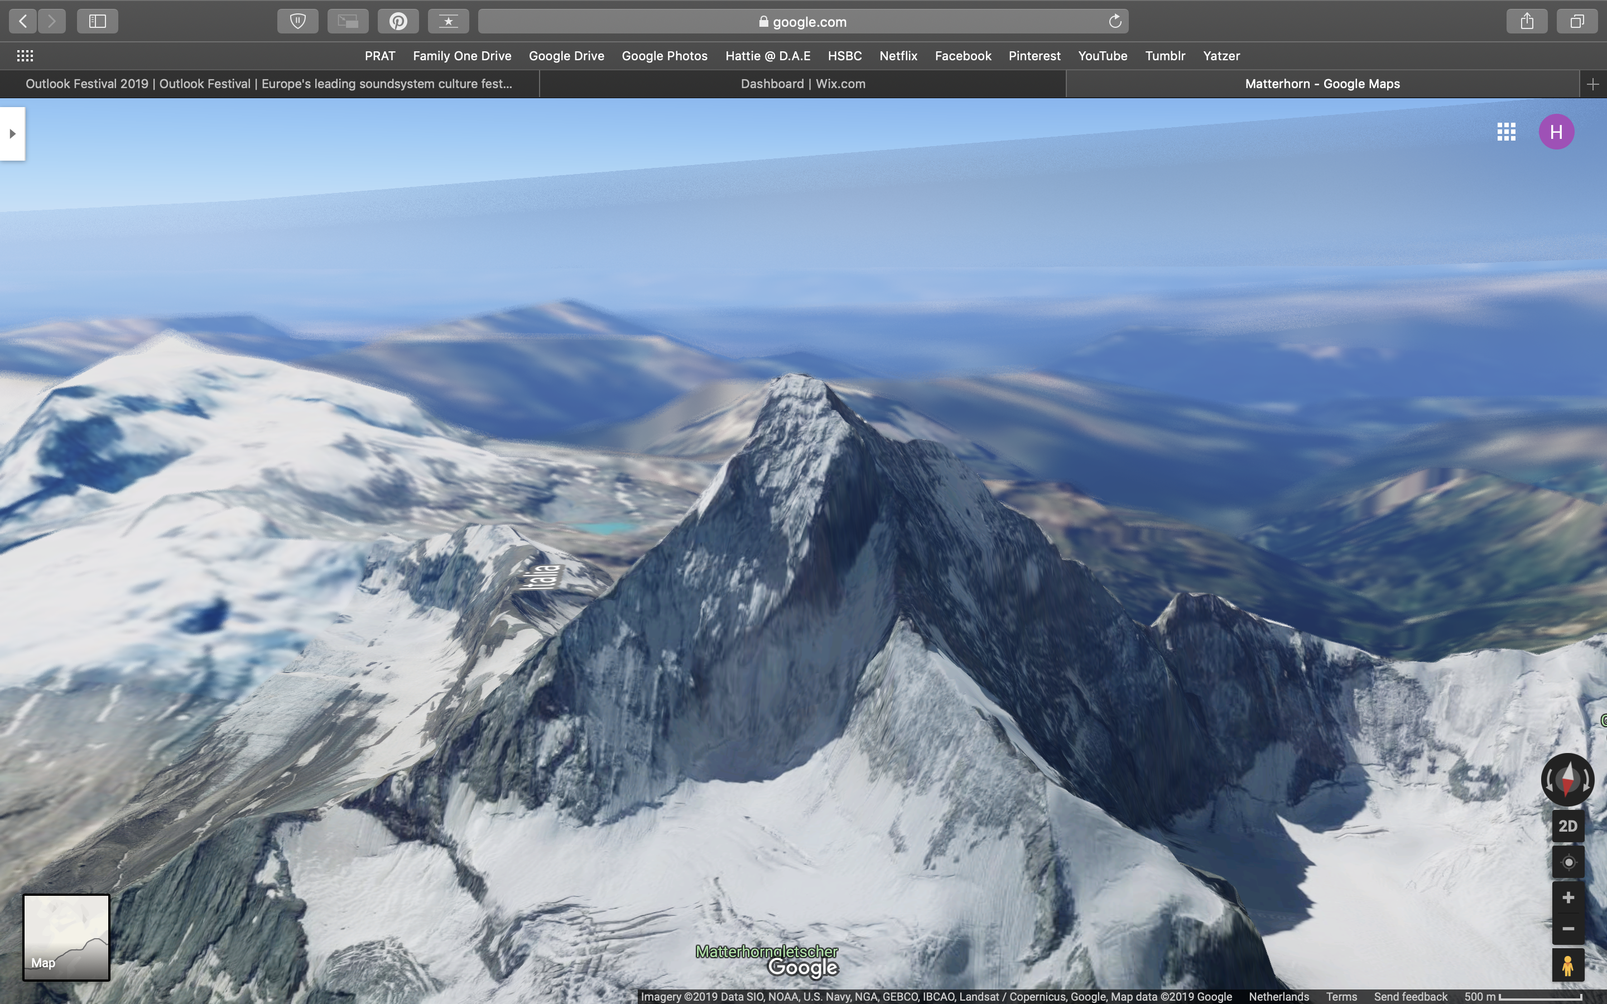
Task: Switch to the Dashboard | Wix.com tab
Action: [x=802, y=84]
